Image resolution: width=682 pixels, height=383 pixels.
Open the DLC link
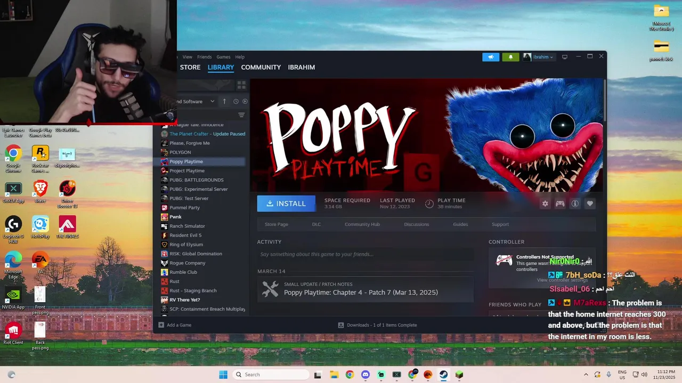[x=316, y=224]
